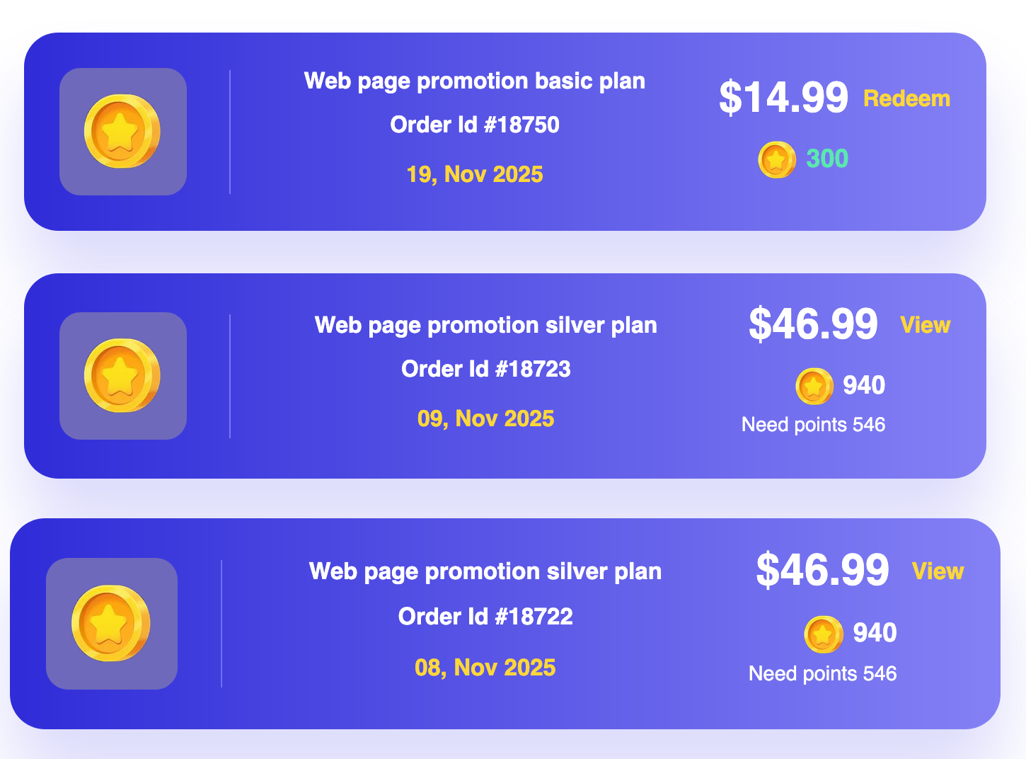Click small coin beside 940 on order #18722
This screenshot has width=1026, height=759.
tap(823, 634)
